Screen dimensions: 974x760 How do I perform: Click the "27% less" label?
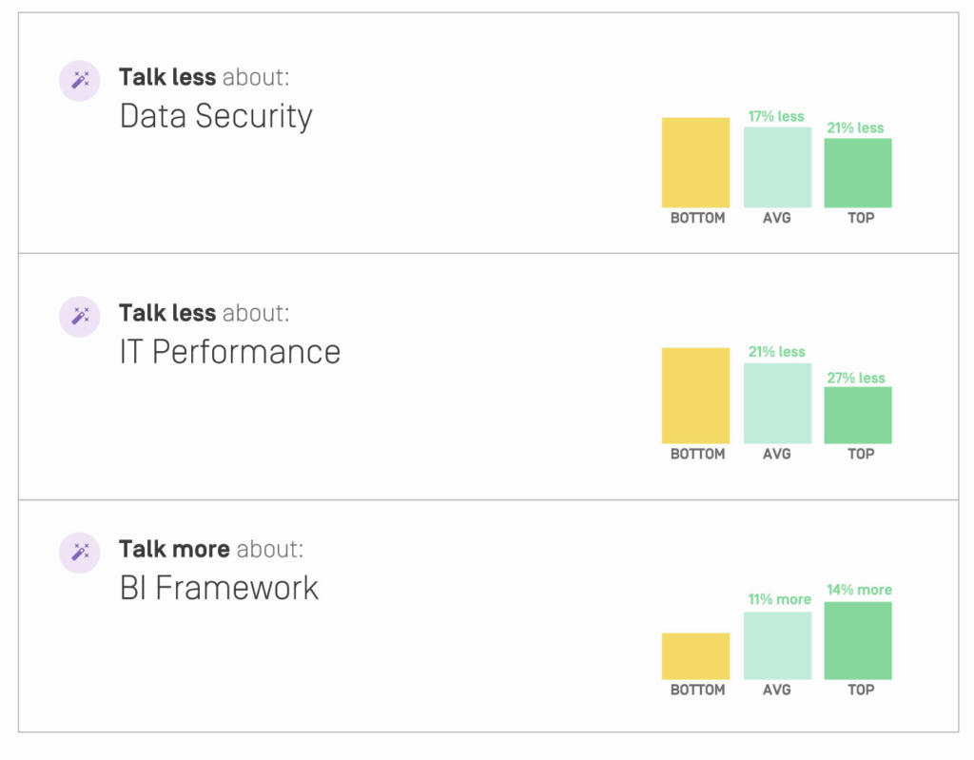tap(857, 378)
